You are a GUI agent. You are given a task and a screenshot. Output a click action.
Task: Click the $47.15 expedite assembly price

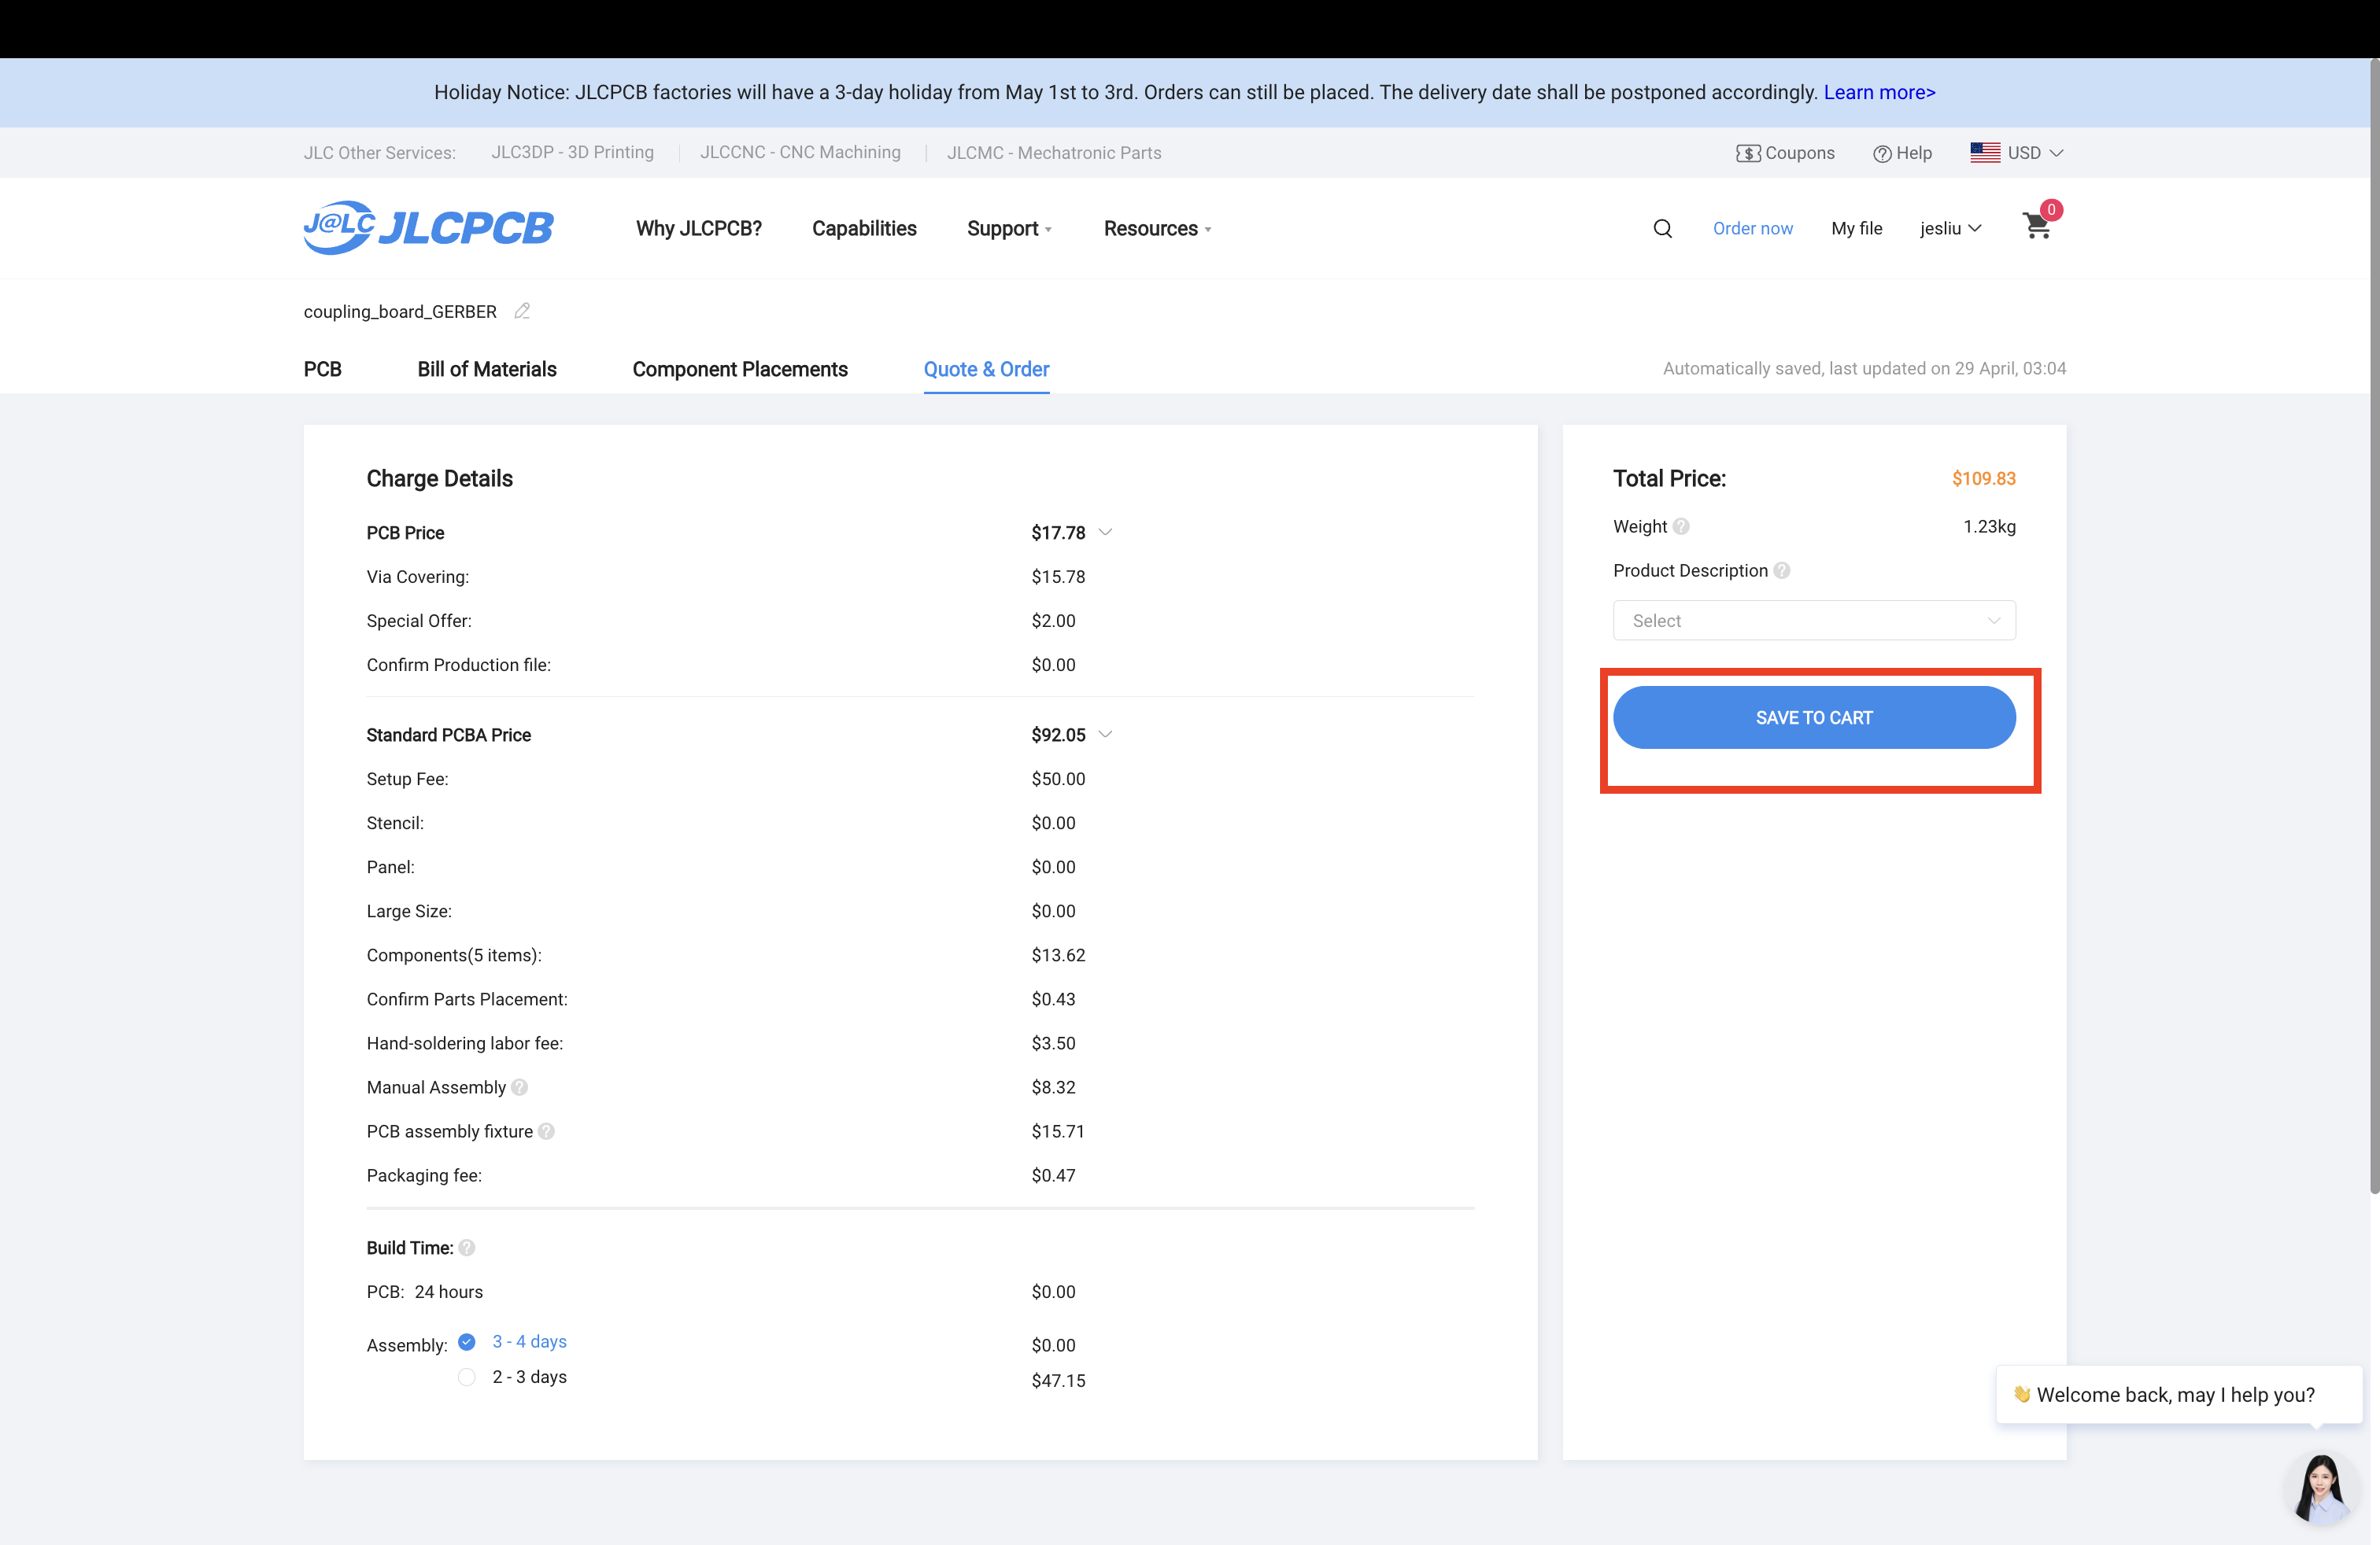pyautogui.click(x=1058, y=1380)
